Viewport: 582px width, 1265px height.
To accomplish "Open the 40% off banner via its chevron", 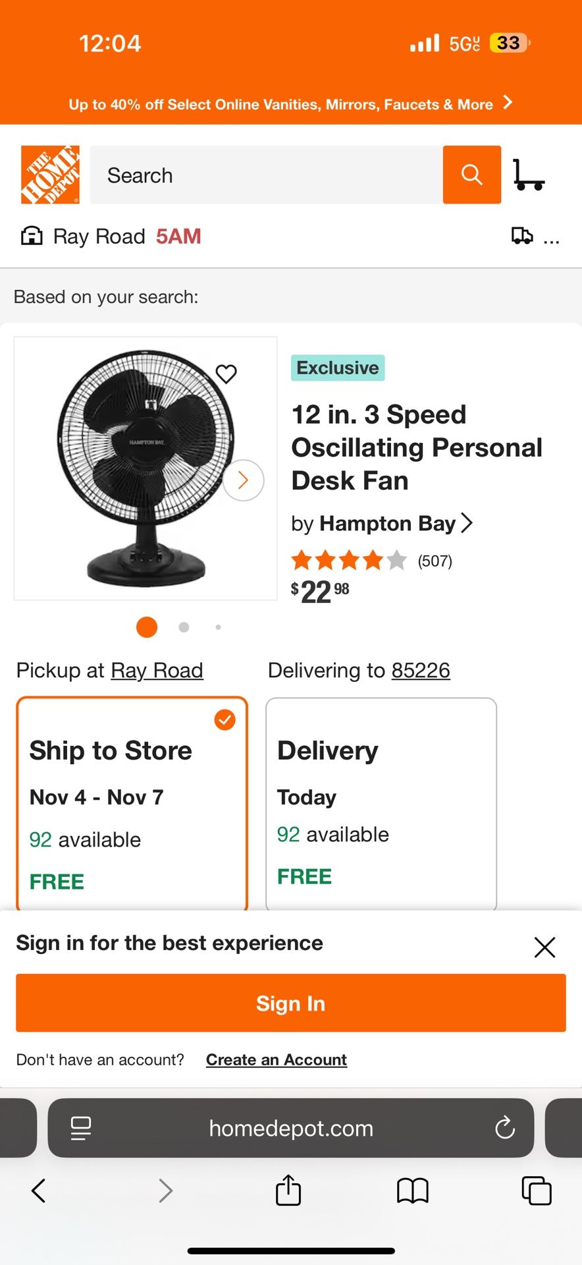I will pyautogui.click(x=507, y=103).
